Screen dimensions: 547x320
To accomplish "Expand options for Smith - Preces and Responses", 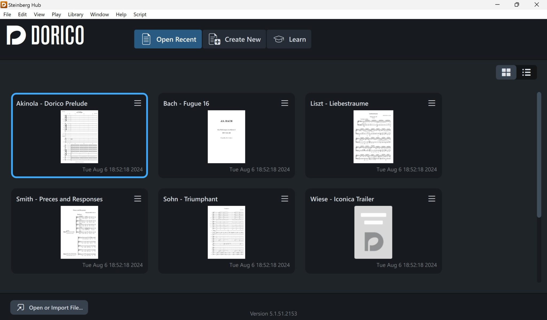I will (x=138, y=199).
